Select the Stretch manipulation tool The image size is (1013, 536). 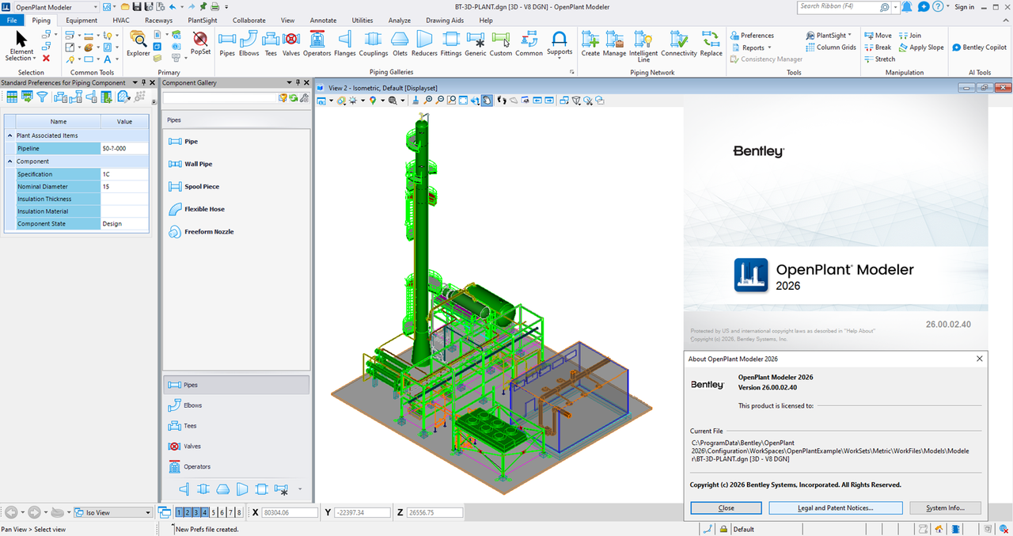tap(879, 59)
